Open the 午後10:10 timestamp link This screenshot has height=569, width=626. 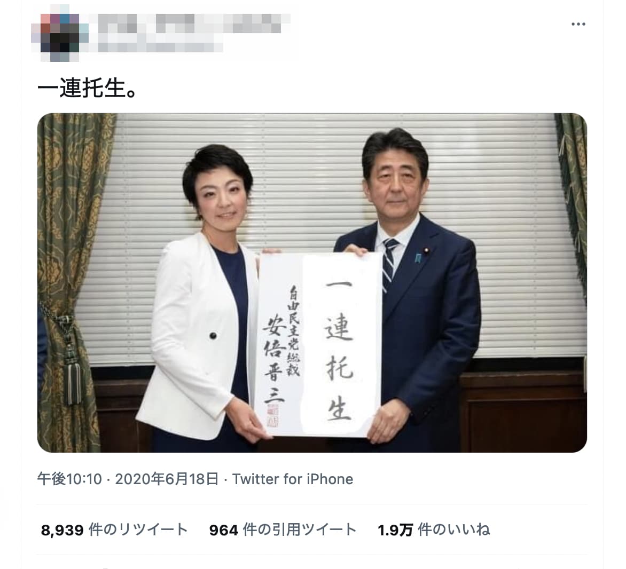coord(70,479)
